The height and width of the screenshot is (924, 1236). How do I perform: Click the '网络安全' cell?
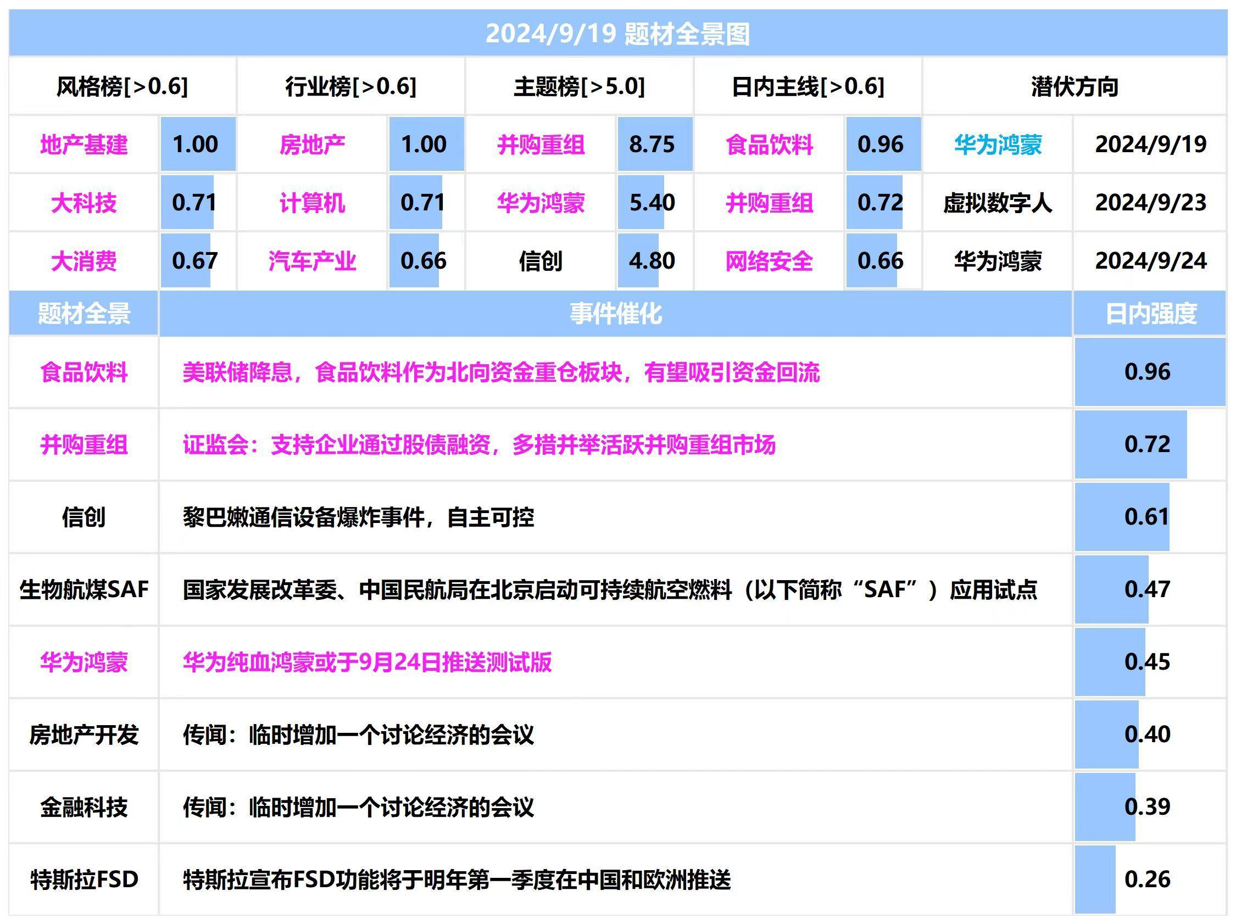(770, 261)
